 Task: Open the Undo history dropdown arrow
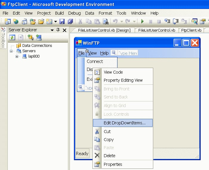[x=122, y=21]
